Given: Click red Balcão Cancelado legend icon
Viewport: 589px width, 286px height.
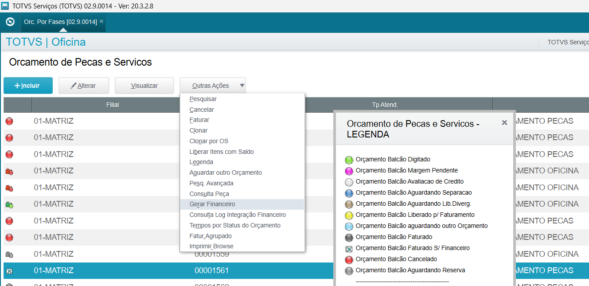Looking at the screenshot, I should tap(349, 259).
